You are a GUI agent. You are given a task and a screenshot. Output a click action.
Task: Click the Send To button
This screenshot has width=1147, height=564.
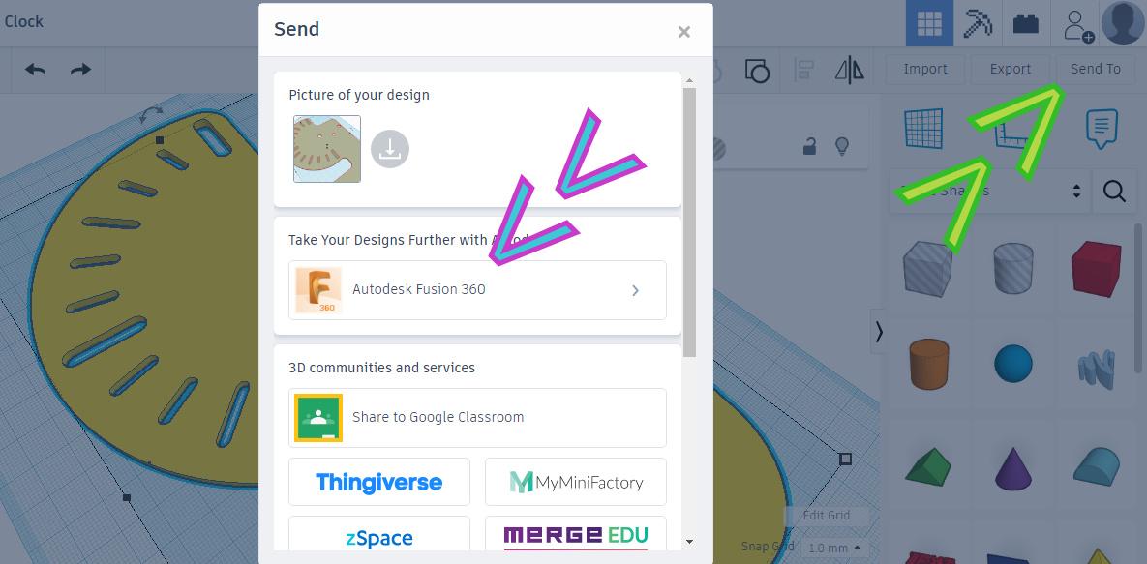tap(1095, 69)
